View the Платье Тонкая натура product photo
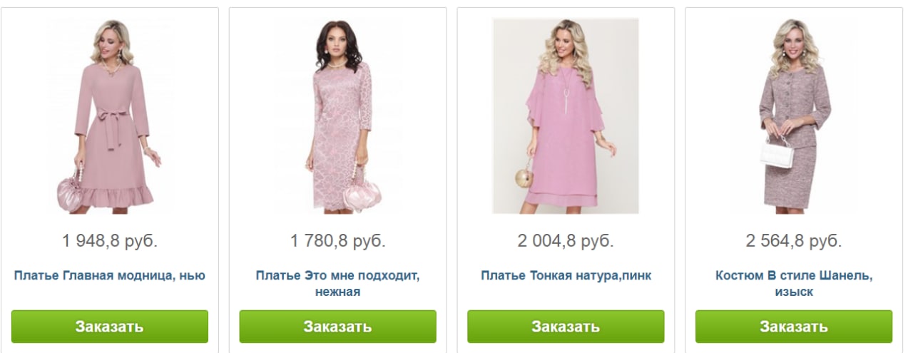The image size is (913, 353). point(566,116)
